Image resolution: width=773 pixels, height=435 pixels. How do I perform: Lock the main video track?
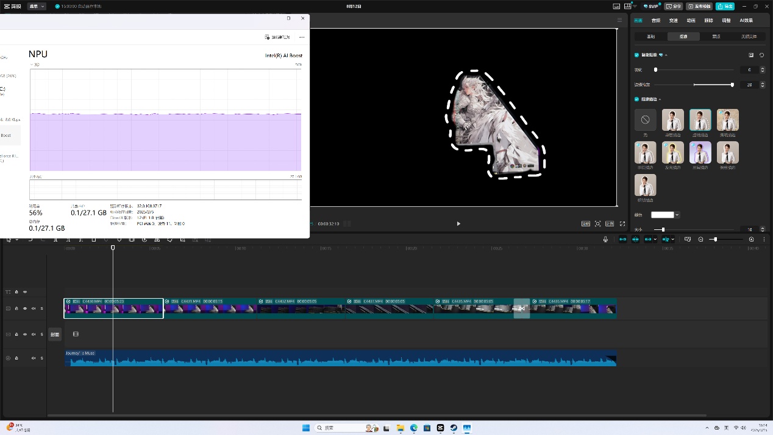pos(16,308)
